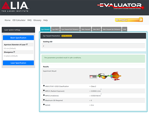Open the Glossary page
The width and height of the screenshot is (149, 113).
(x=37, y=20)
